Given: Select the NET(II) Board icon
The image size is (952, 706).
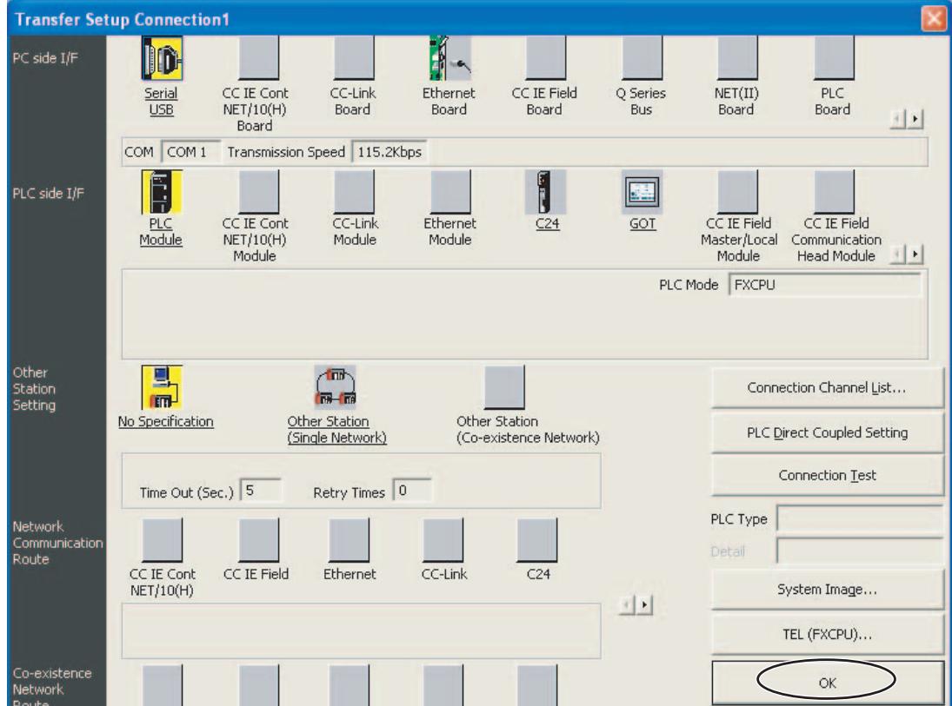Looking at the screenshot, I should [737, 58].
